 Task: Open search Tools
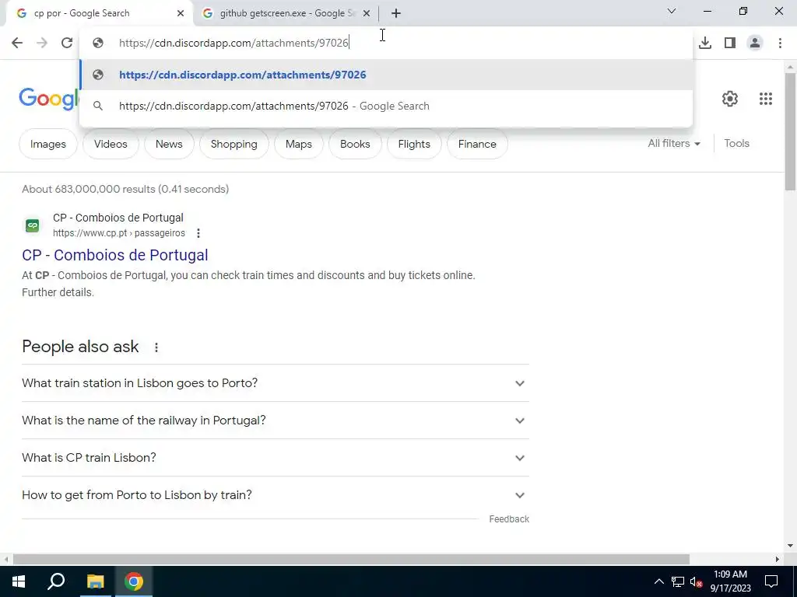[736, 144]
